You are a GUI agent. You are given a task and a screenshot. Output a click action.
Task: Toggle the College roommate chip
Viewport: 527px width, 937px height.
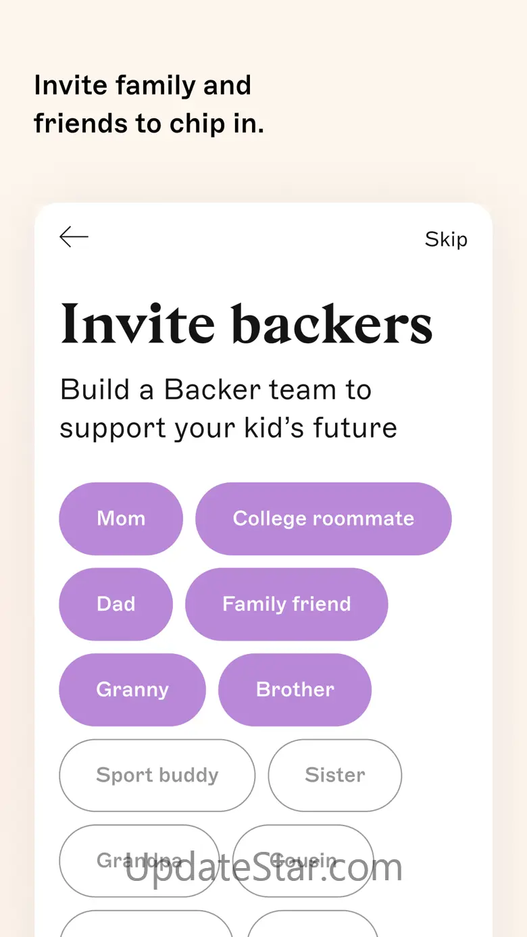323,518
